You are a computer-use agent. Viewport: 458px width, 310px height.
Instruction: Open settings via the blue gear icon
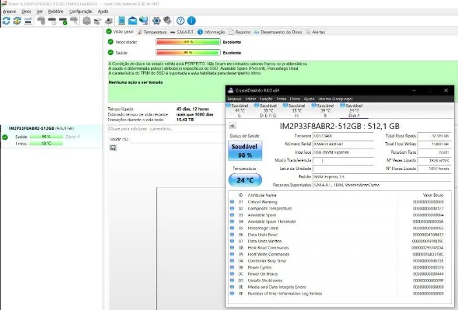[x=157, y=21]
